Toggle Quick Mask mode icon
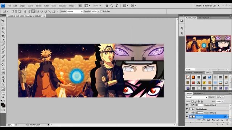Screen dimensions: 232x130 [3, 110]
